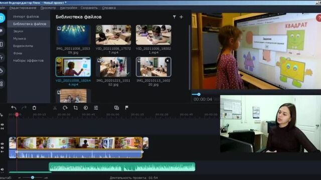Open the Наборы эффектов category

pyautogui.click(x=28, y=60)
